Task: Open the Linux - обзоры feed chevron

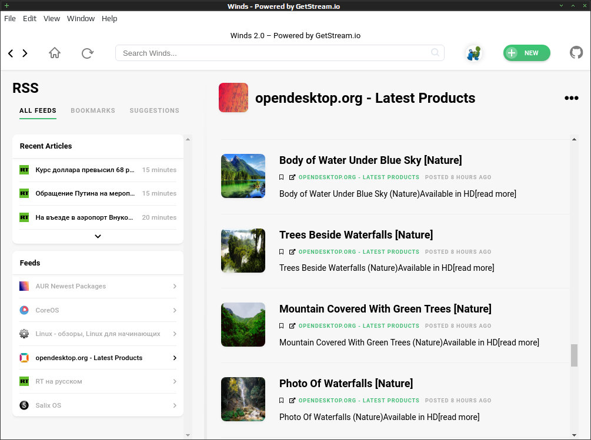Action: point(175,334)
